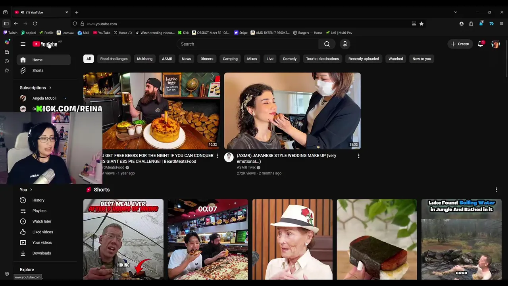508x286 pixels.
Task: Open the Luke Found Boiling Water short
Action: coord(462,240)
